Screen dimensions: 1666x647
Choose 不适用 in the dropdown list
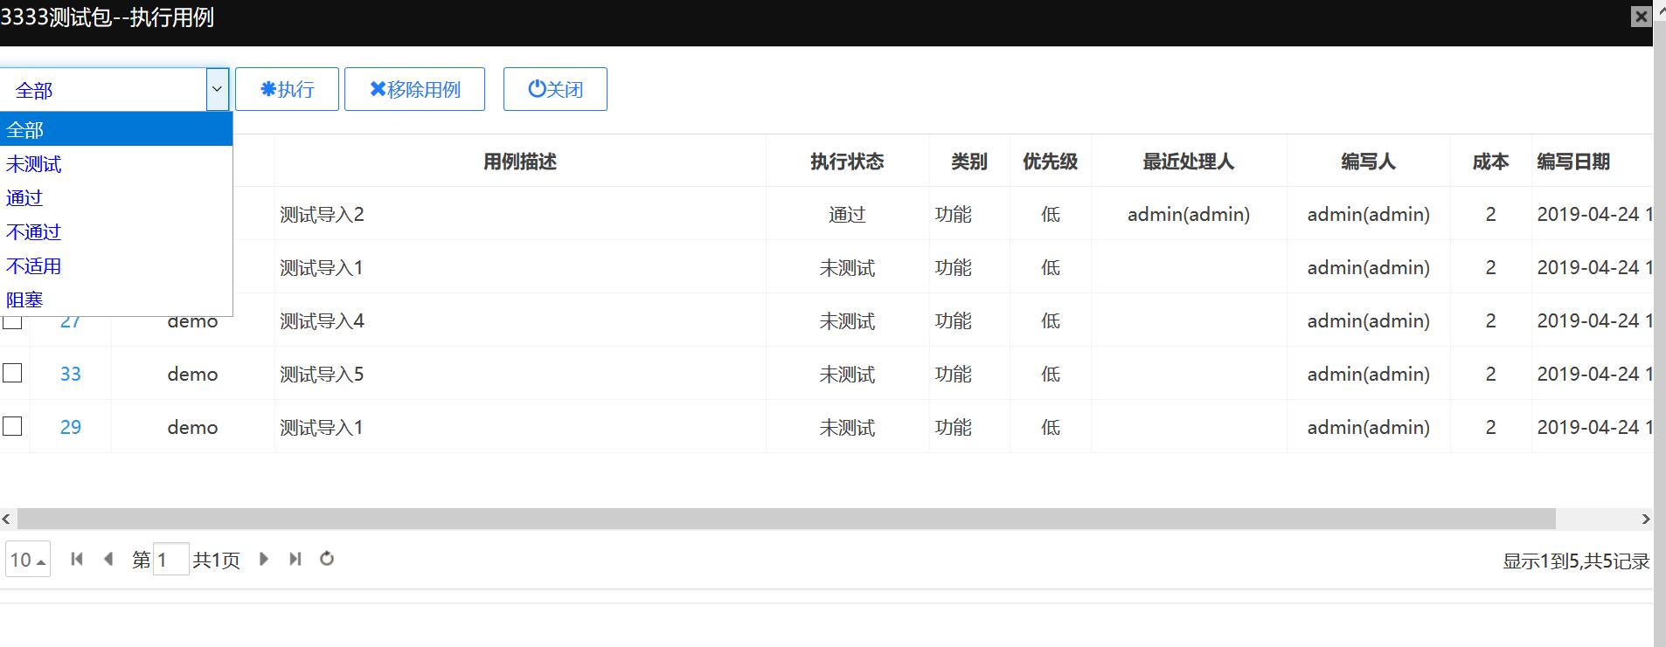click(x=116, y=266)
